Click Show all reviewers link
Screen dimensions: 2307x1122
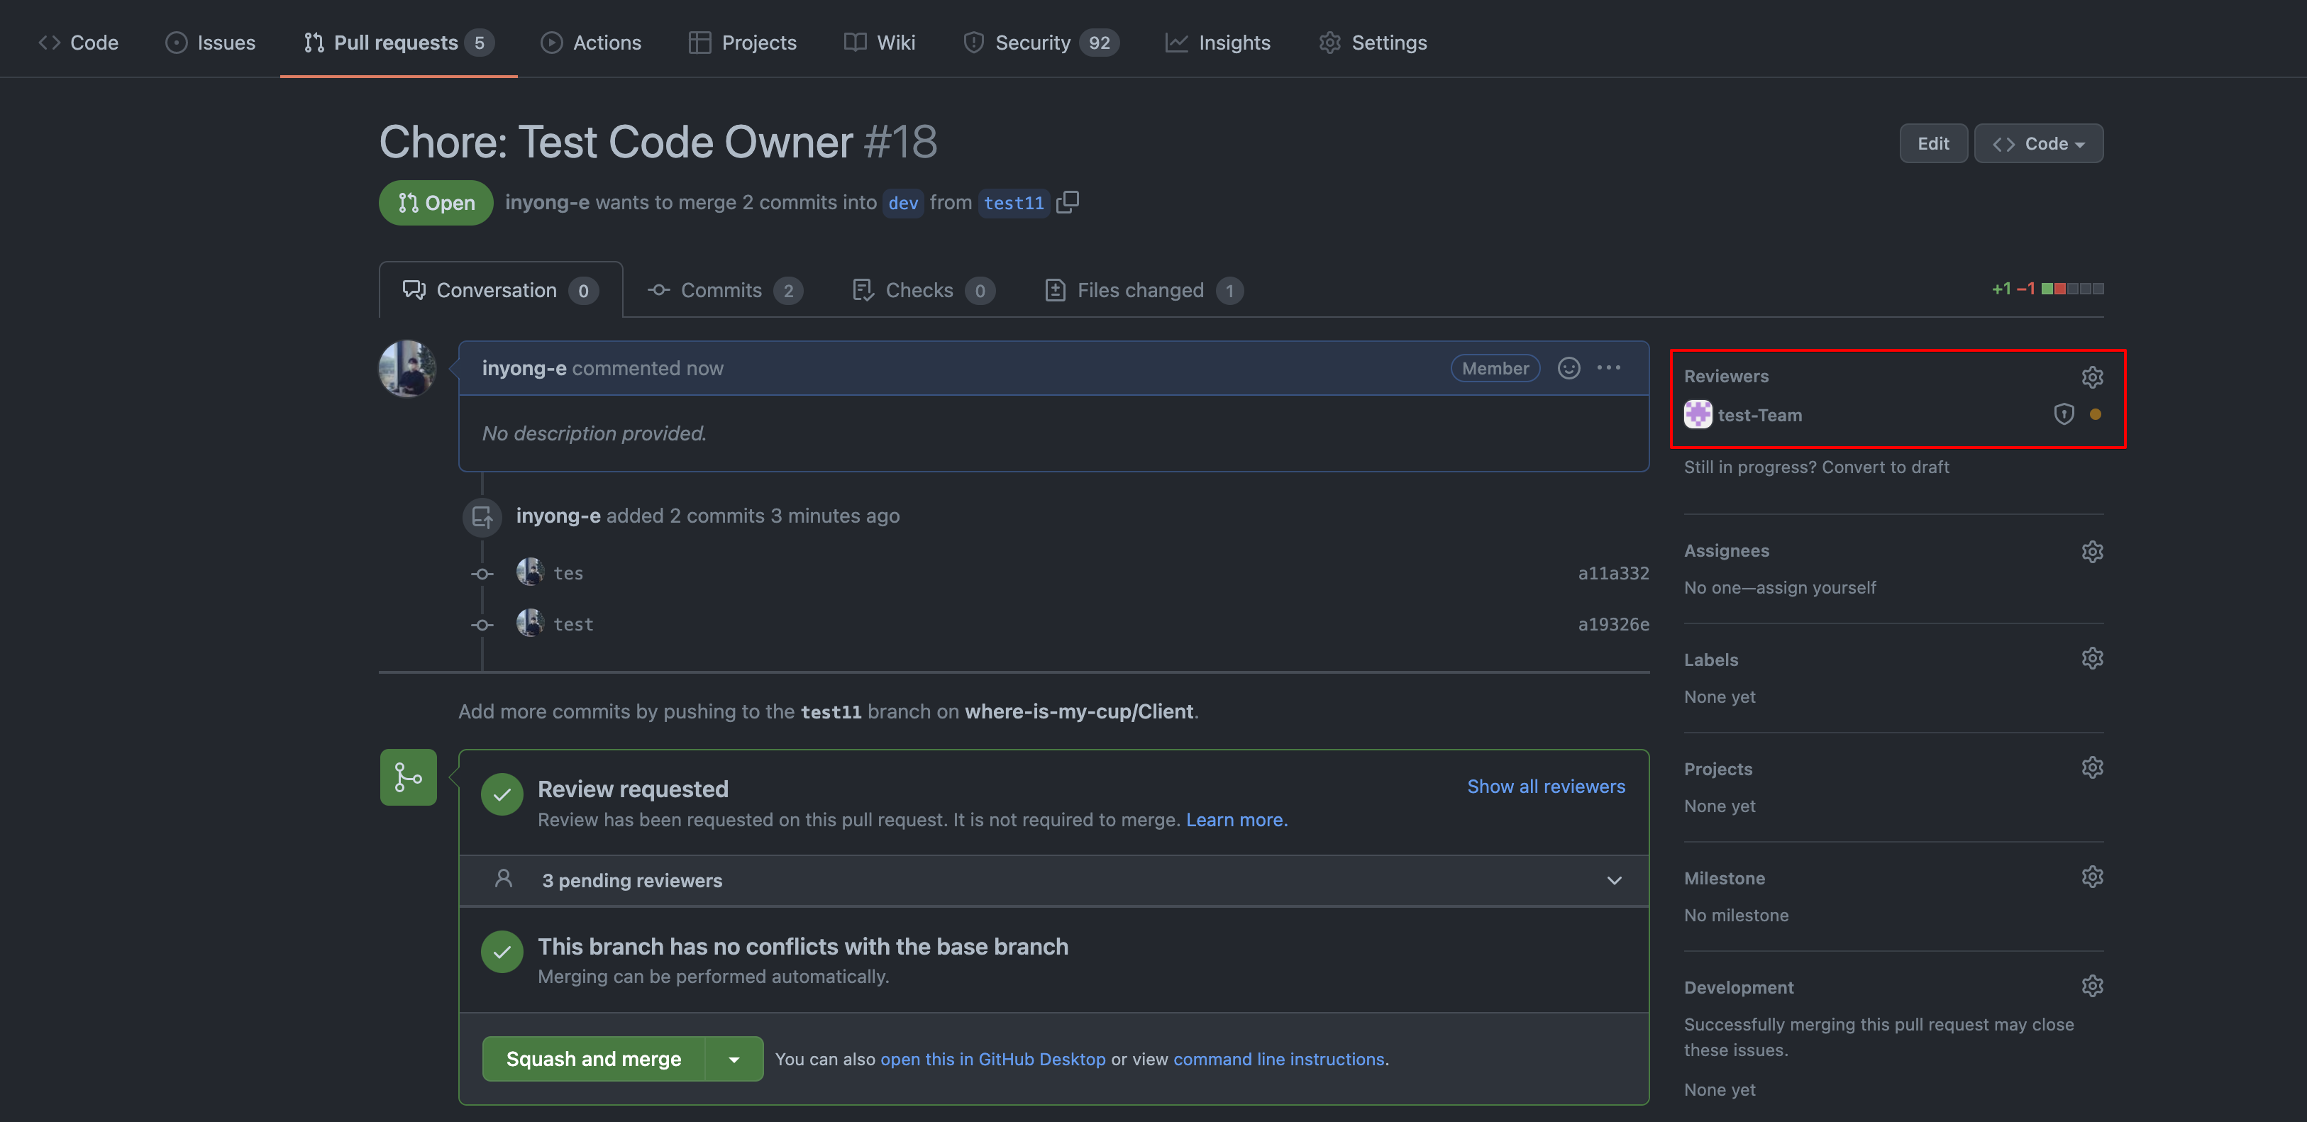(x=1545, y=787)
